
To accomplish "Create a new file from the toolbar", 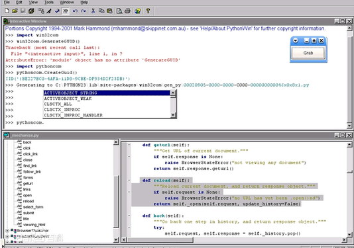I will [x=7, y=11].
